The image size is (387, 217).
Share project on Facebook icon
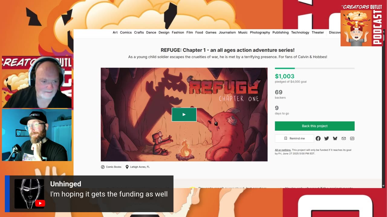tap(318, 138)
